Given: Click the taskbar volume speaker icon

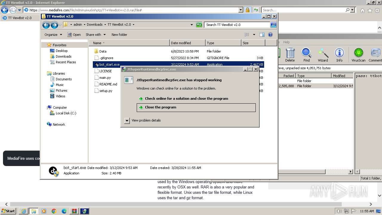Looking at the screenshot, I should [x=339, y=211].
